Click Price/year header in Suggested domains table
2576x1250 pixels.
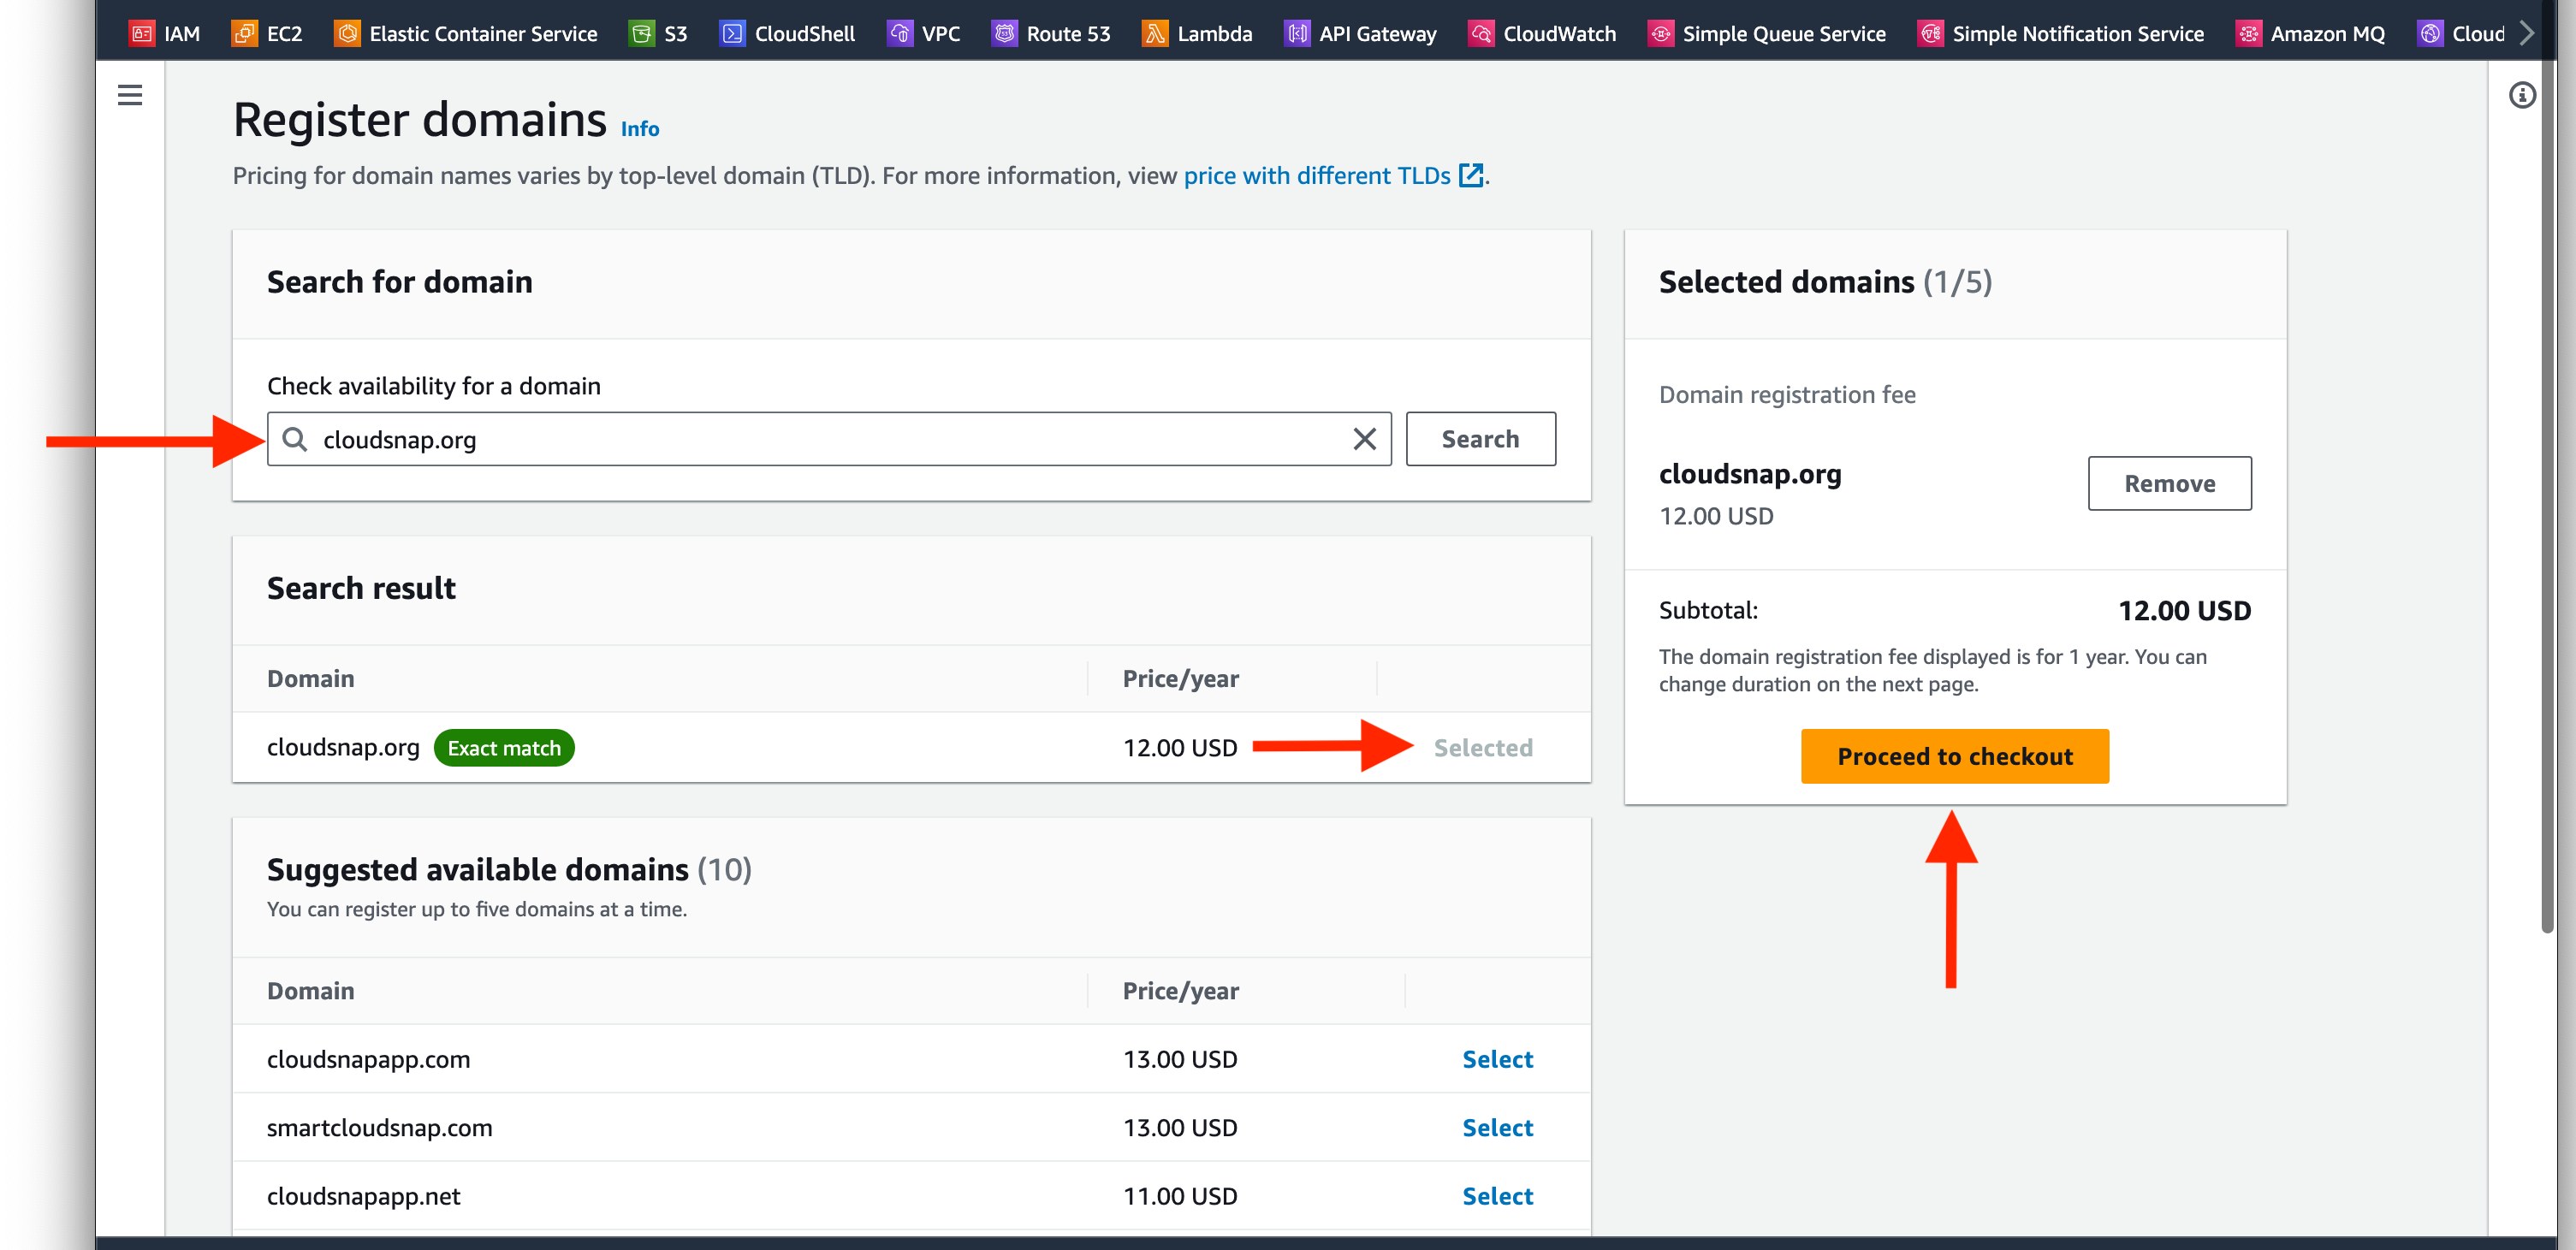coord(1180,991)
